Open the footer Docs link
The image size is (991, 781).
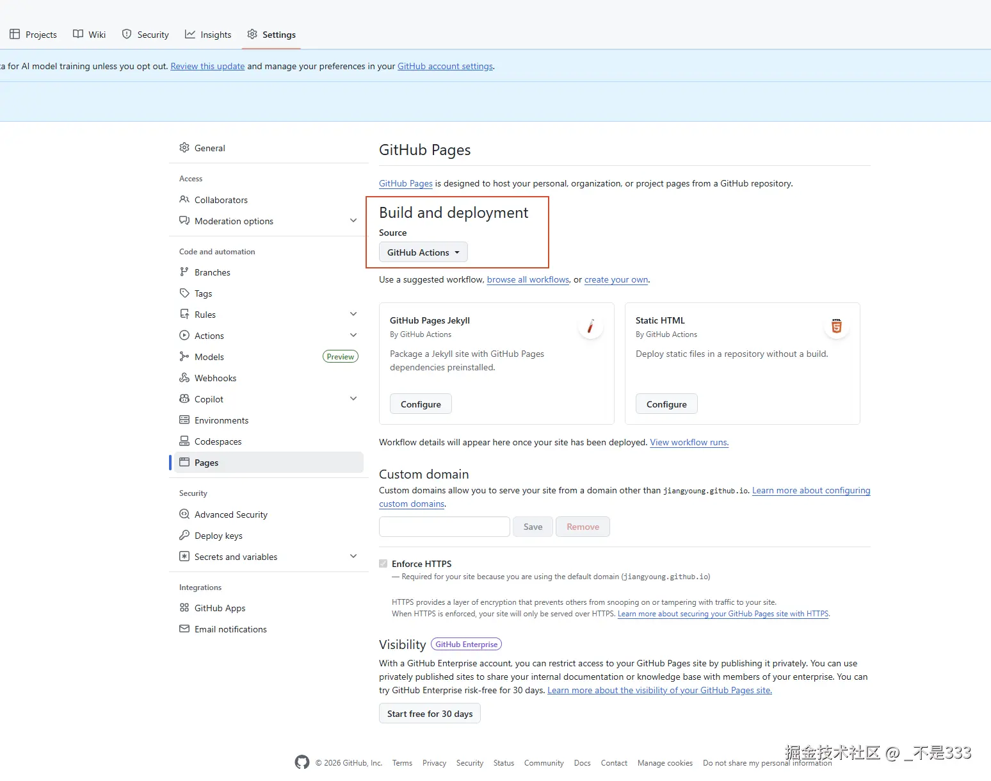click(x=582, y=763)
